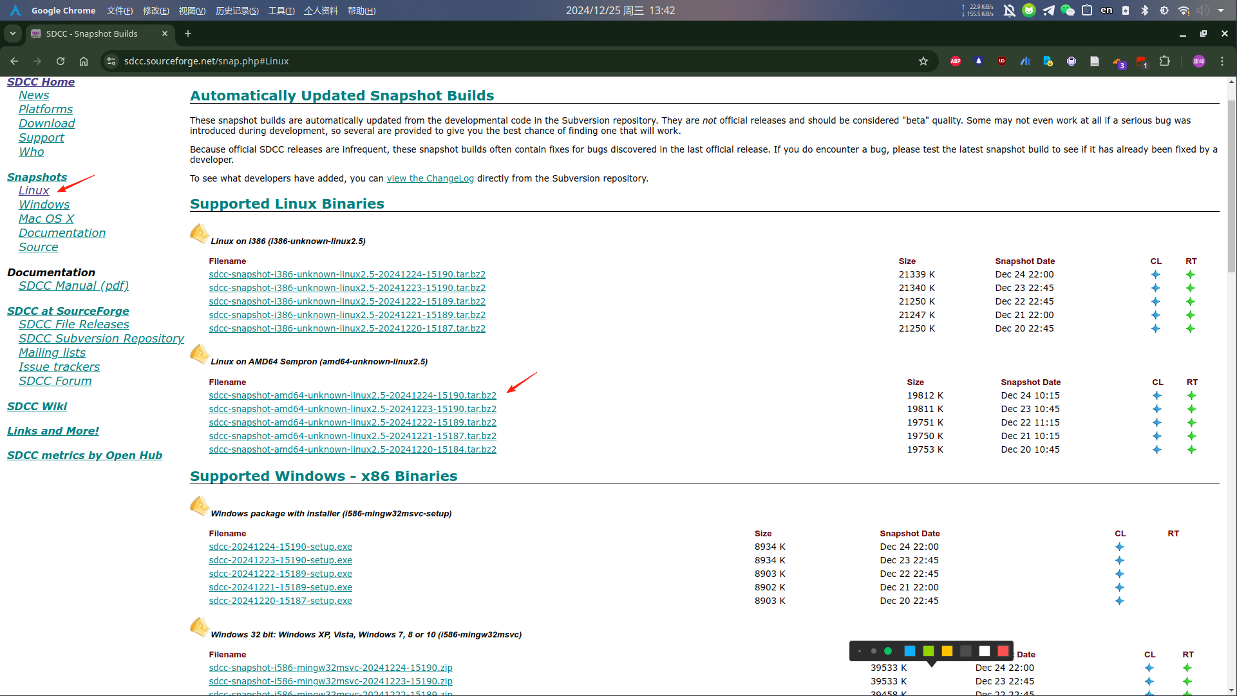Go back to the previous page

[x=14, y=61]
